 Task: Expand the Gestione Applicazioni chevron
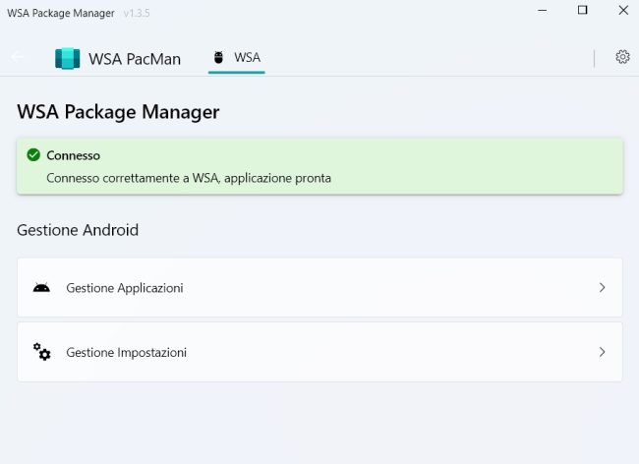[x=602, y=288]
